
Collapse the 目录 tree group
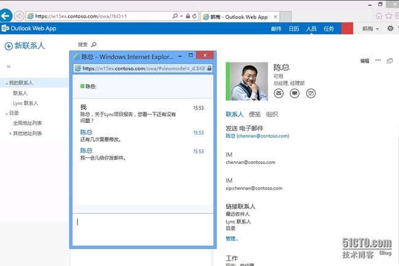pyautogui.click(x=7, y=114)
